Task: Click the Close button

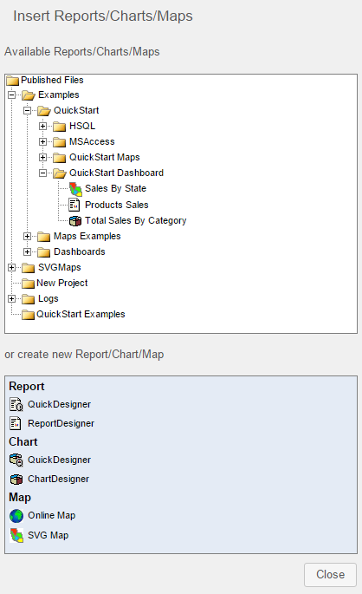Action: (x=330, y=575)
